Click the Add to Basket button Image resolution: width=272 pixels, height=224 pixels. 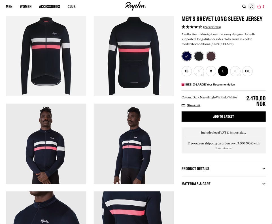point(224,117)
